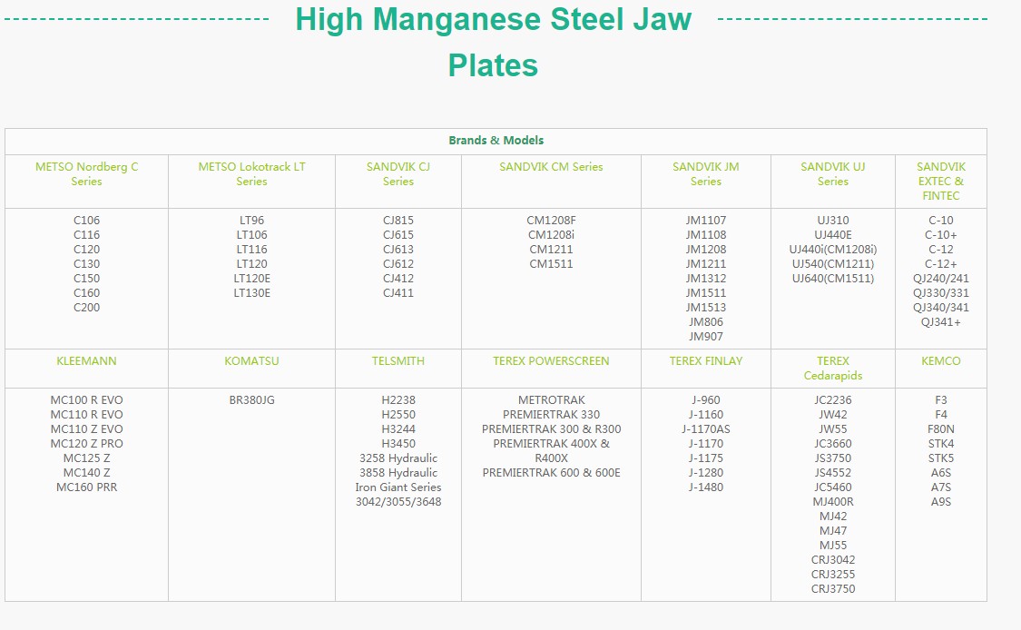Select Iron Giant Series entry
The width and height of the screenshot is (1021, 630).
(398, 487)
